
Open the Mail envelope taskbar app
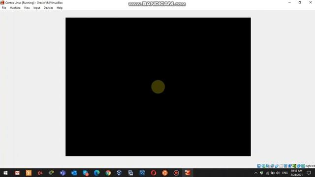click(x=17, y=173)
